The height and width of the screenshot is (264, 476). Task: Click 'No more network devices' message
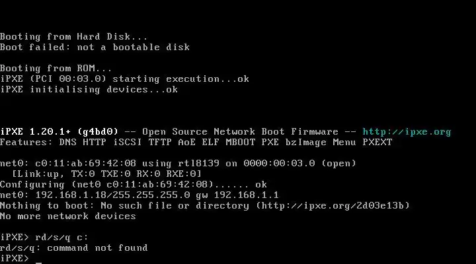(68, 216)
